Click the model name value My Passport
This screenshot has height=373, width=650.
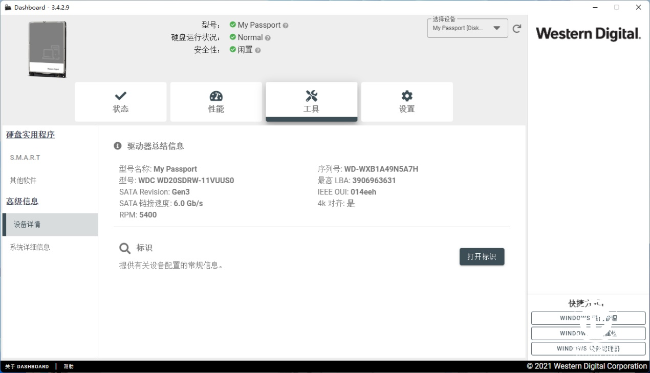tap(175, 169)
